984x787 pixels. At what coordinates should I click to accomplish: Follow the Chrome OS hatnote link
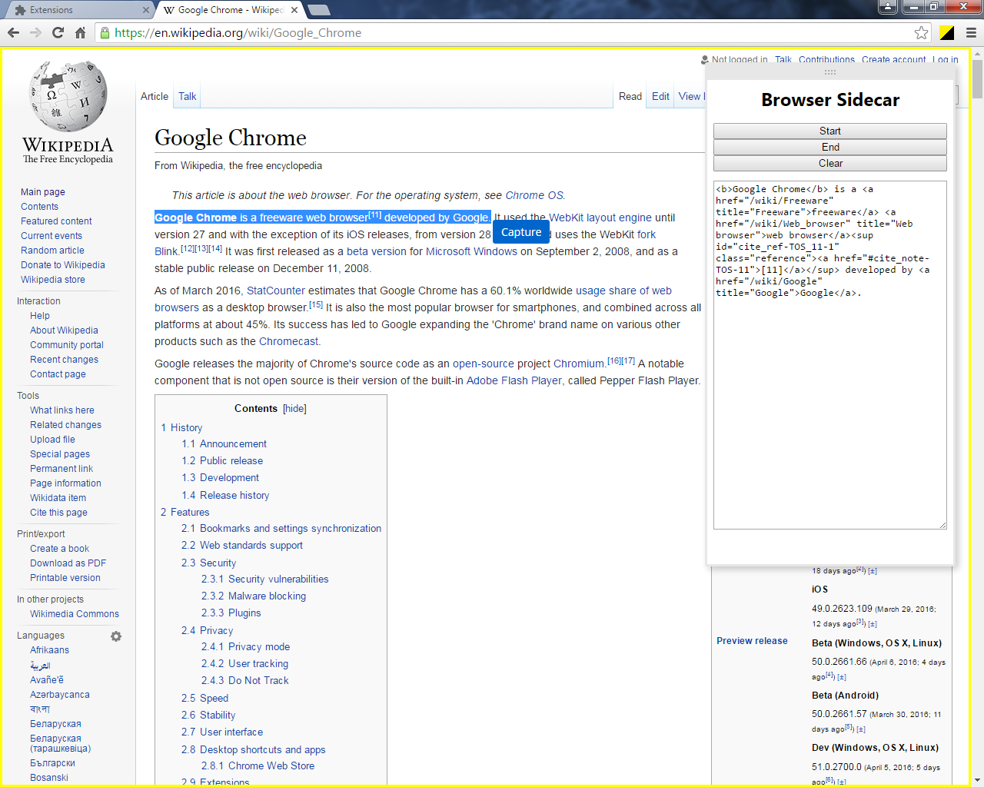click(534, 195)
